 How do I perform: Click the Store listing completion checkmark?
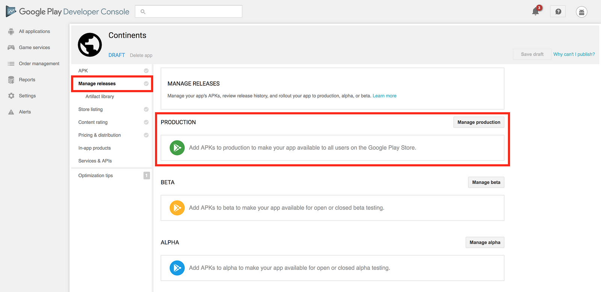(146, 110)
